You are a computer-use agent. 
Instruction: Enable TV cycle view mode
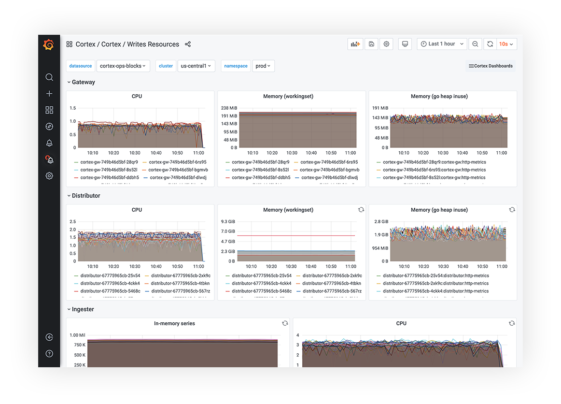[x=405, y=44]
